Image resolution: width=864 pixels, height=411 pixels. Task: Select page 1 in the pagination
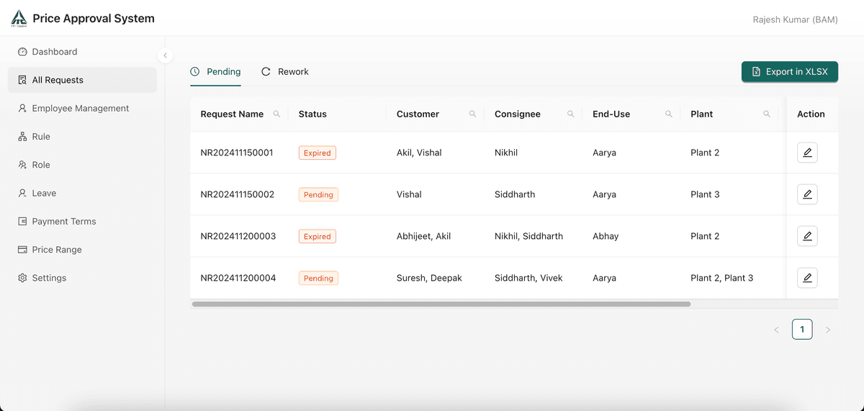[802, 330]
